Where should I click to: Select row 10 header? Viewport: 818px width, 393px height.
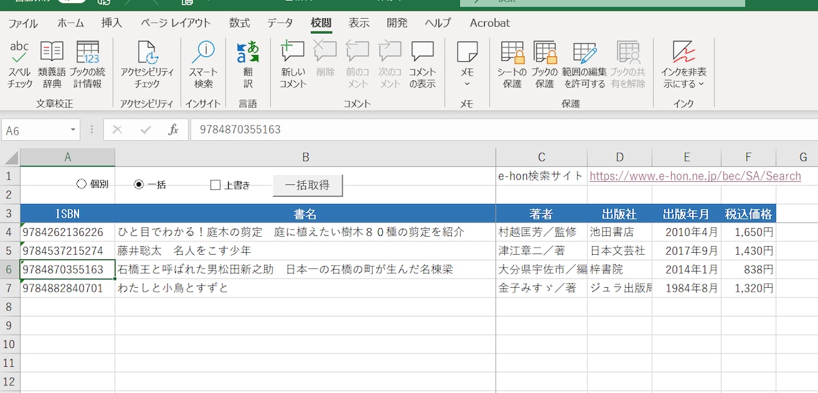[x=10, y=344]
